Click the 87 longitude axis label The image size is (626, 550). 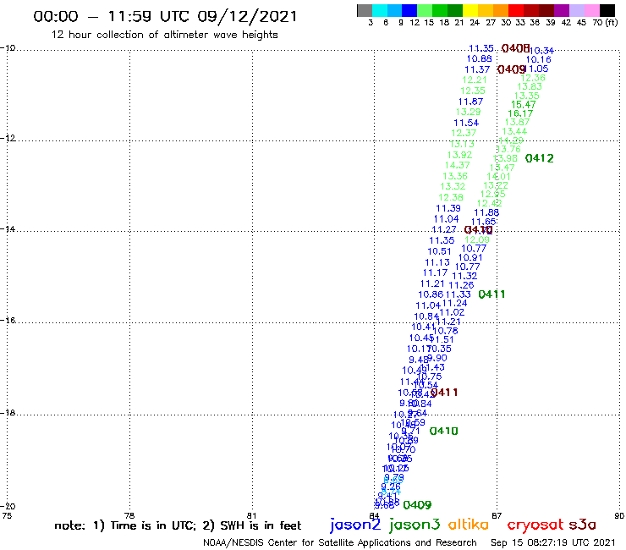[497, 515]
